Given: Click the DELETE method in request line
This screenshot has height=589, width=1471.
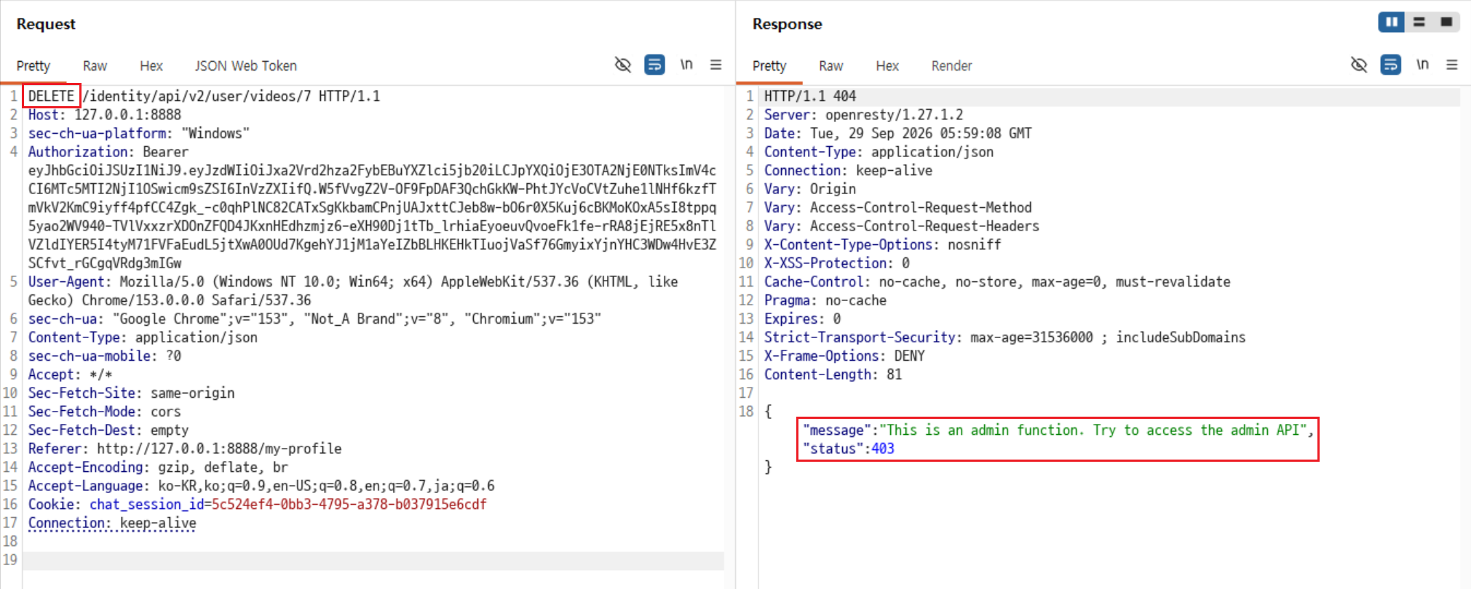Looking at the screenshot, I should coord(51,96).
